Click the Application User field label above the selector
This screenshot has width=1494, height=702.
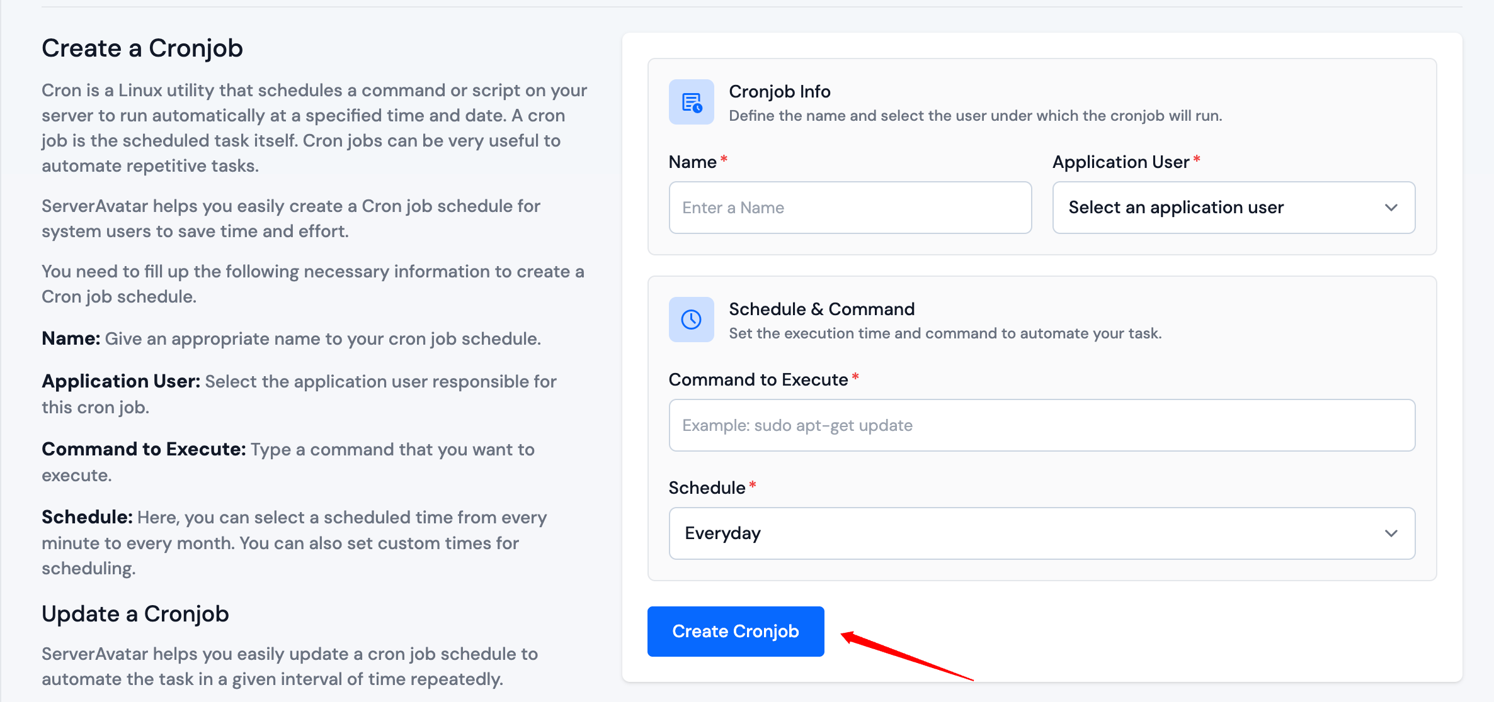pyautogui.click(x=1120, y=162)
